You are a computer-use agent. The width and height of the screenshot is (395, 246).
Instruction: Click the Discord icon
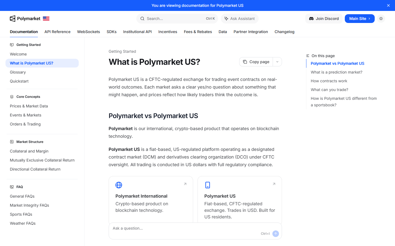311,19
